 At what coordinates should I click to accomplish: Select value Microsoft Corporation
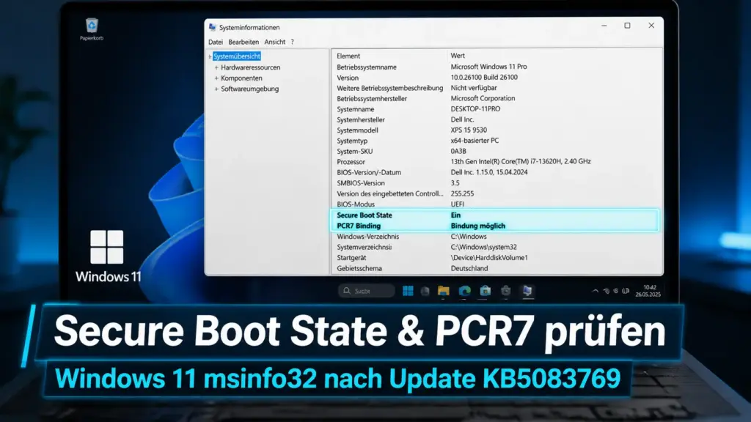(483, 98)
